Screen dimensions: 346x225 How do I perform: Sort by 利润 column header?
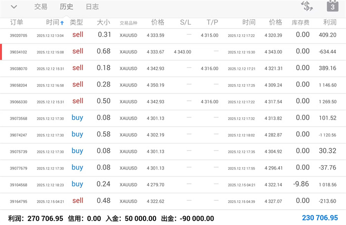coord(330,23)
